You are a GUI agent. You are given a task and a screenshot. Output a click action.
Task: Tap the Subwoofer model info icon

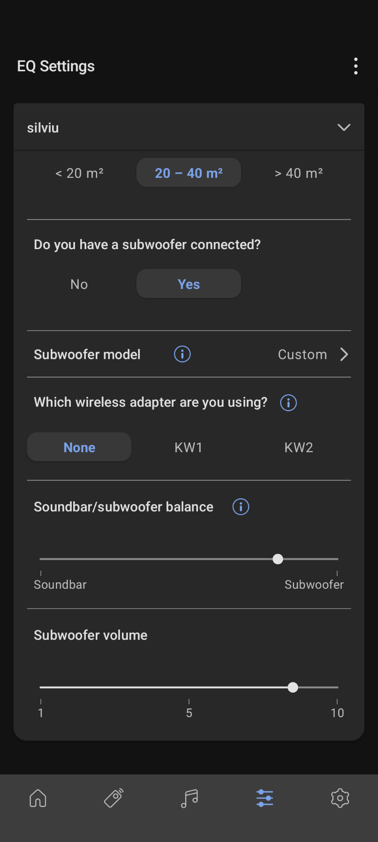(x=182, y=354)
